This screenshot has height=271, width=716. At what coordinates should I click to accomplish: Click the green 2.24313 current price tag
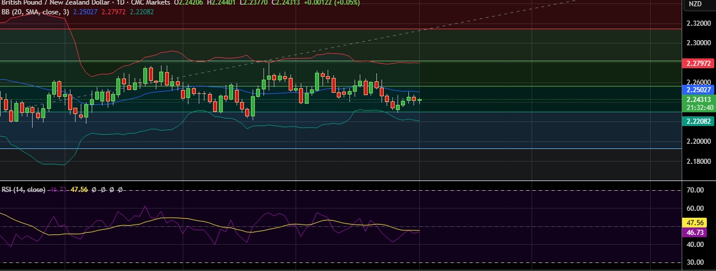click(698, 99)
